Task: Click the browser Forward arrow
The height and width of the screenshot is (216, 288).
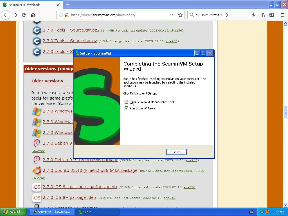Action: point(15,15)
